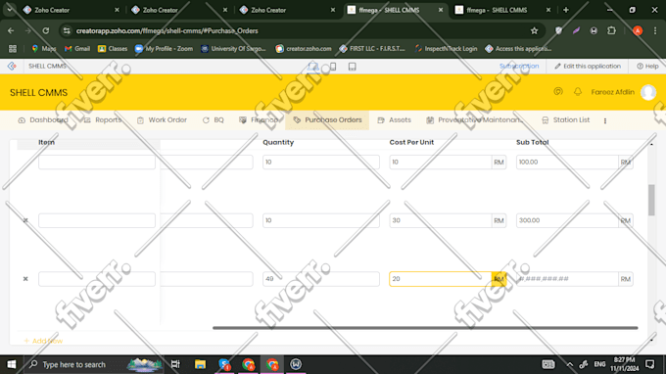Open the Chrome profile avatar

(638, 30)
